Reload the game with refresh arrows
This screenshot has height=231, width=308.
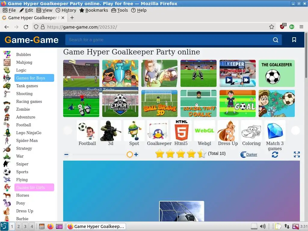(275, 155)
